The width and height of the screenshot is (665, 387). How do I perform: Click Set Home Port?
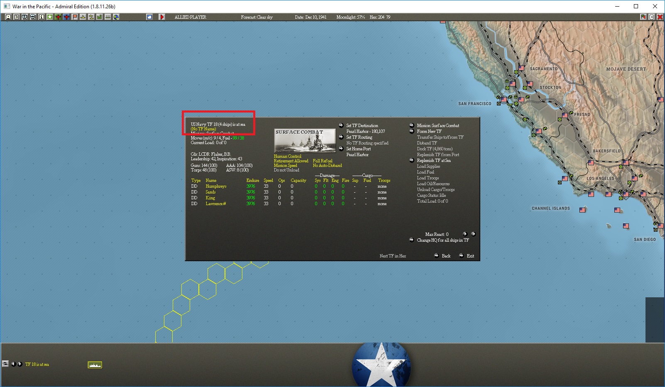click(359, 149)
